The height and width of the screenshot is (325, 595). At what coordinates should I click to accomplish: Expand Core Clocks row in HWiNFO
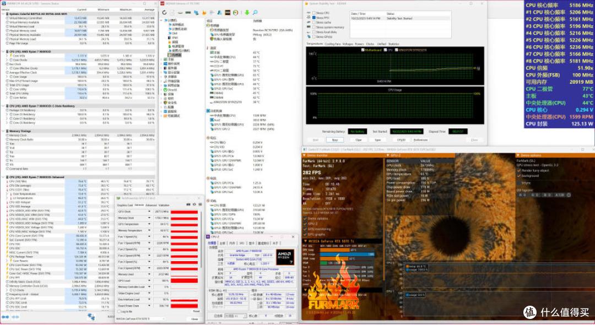pos(7,60)
